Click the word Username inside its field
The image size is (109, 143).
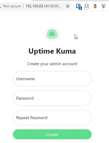[x=25, y=79]
